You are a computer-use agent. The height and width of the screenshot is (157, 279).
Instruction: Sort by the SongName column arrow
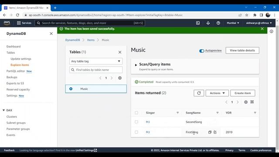pyautogui.click(x=217, y=113)
